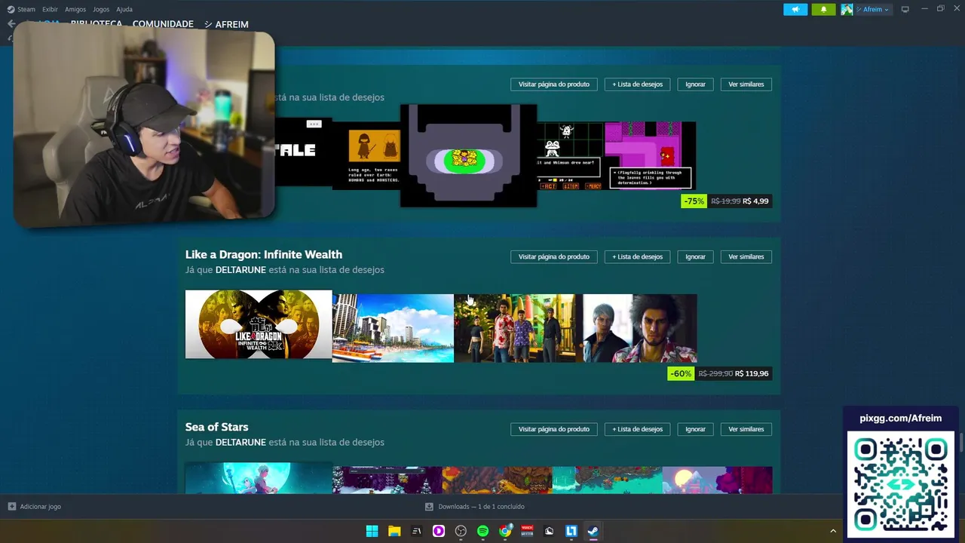Add Sea of Stars to wishlist
Image resolution: width=965 pixels, height=543 pixels.
[637, 429]
